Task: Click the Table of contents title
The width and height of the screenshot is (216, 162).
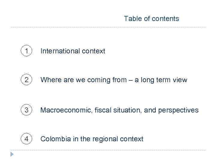Action: (151, 19)
